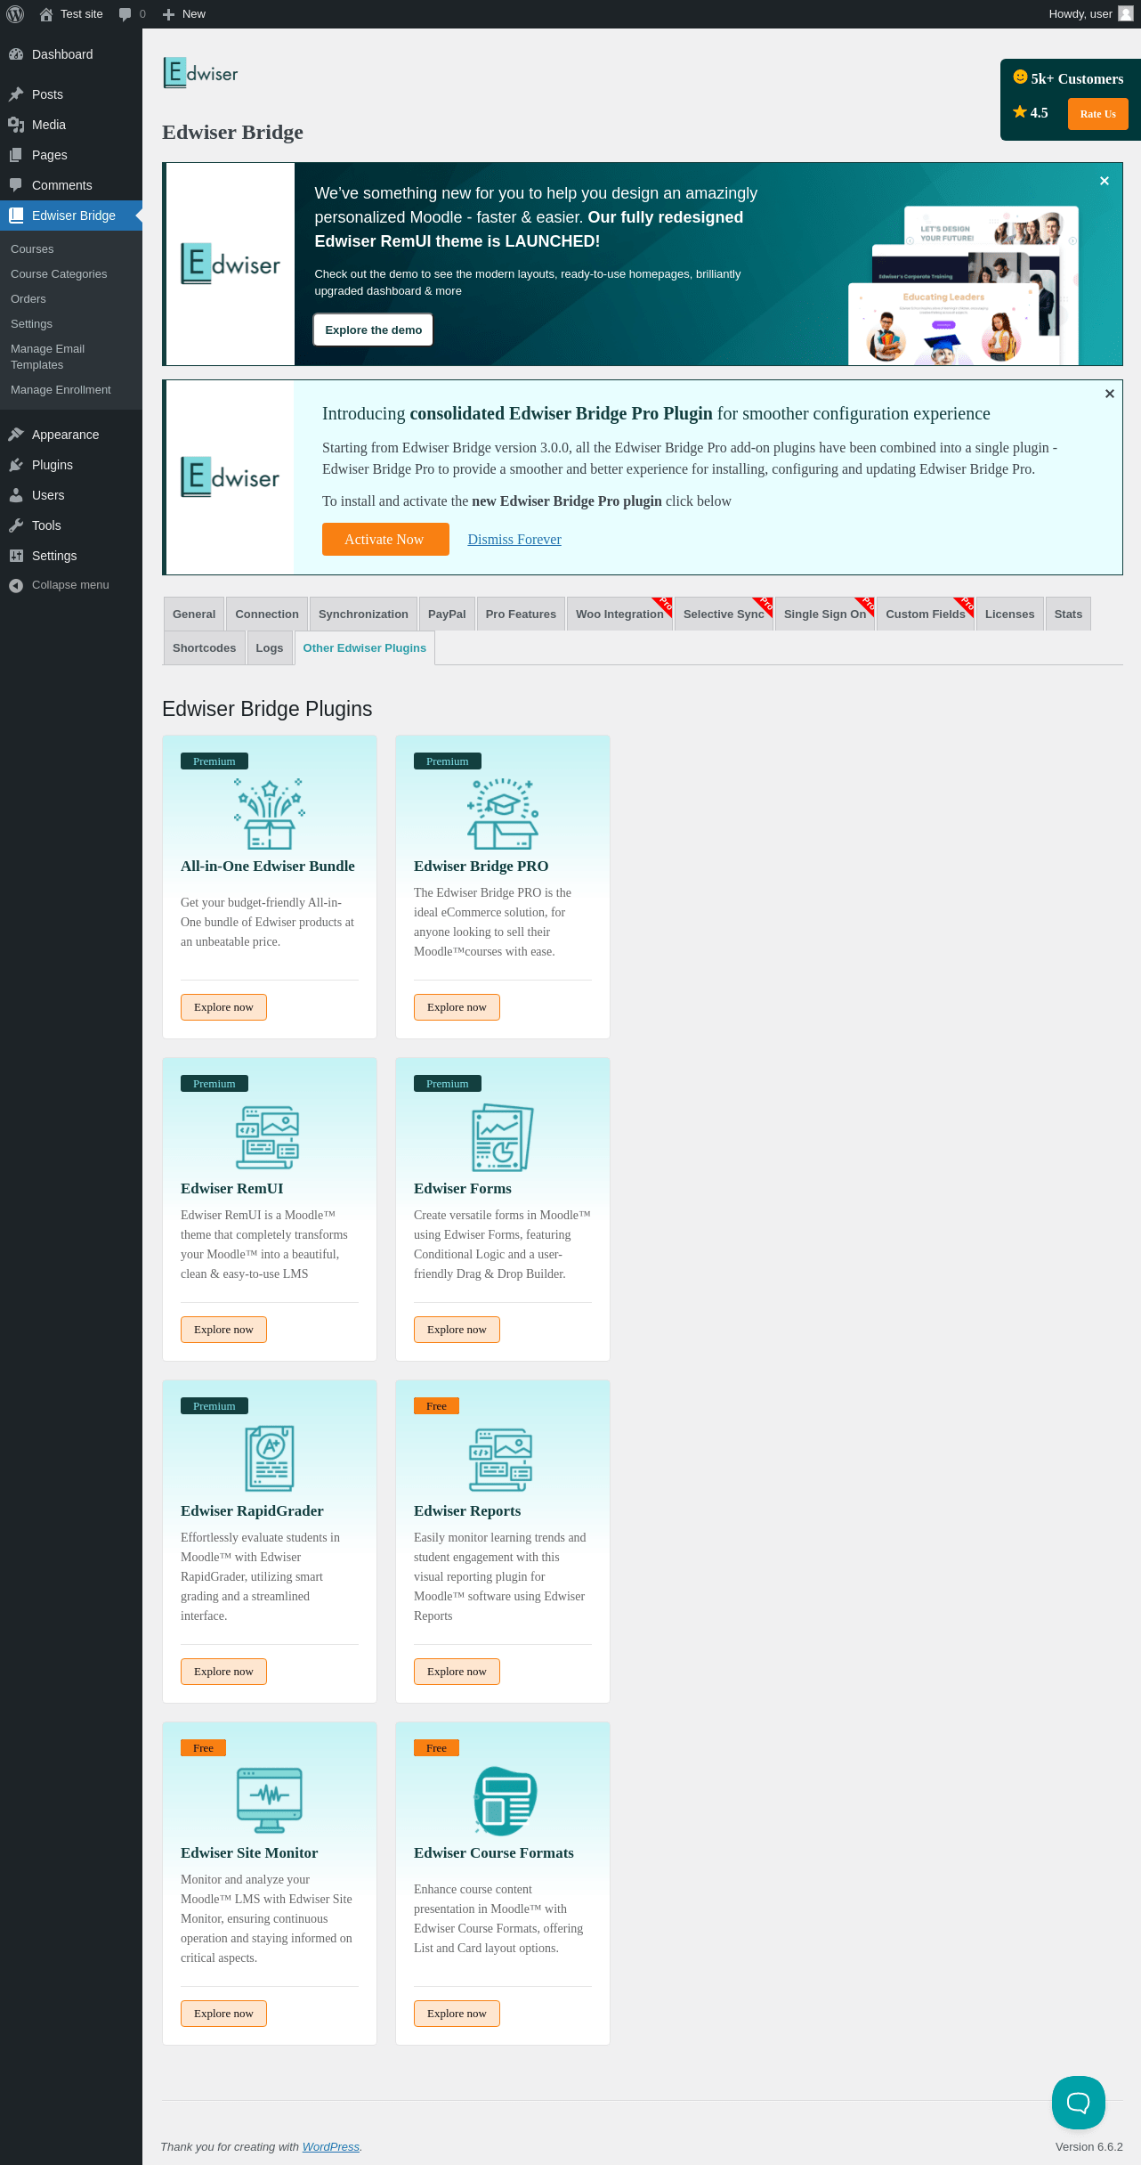Click the Edwiser Reports card icon
This screenshot has width=1141, height=2165.
tap(501, 1460)
